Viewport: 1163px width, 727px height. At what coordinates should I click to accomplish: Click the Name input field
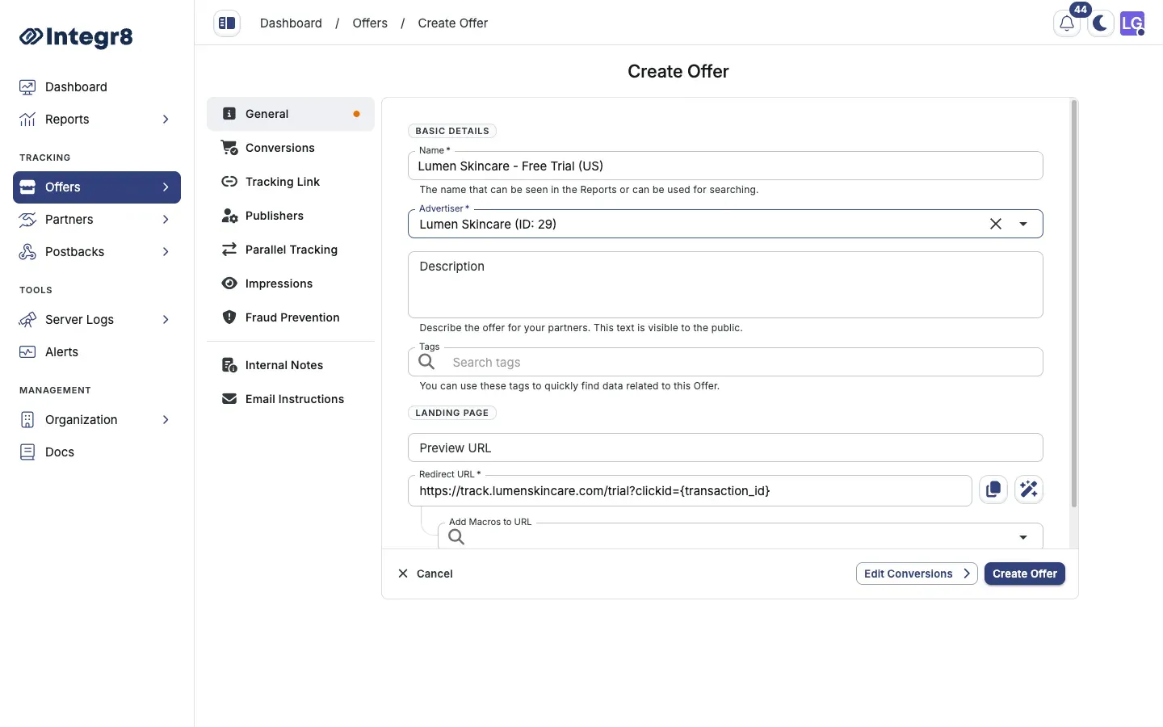pos(725,166)
